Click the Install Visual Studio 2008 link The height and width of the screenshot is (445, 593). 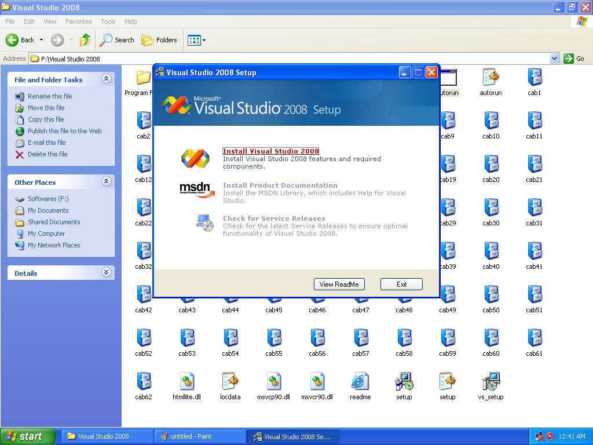[271, 151]
